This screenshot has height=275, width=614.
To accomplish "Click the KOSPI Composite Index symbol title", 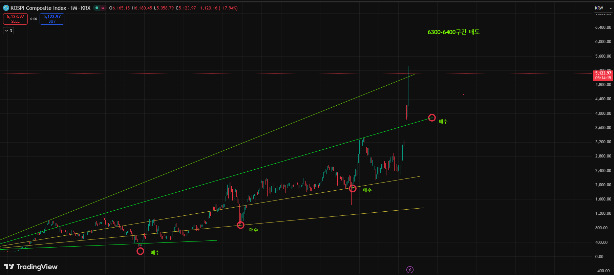I will coord(50,8).
